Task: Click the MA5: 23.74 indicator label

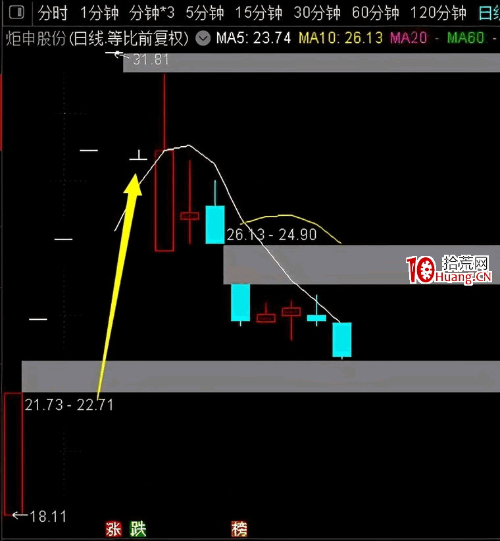Action: (x=253, y=38)
